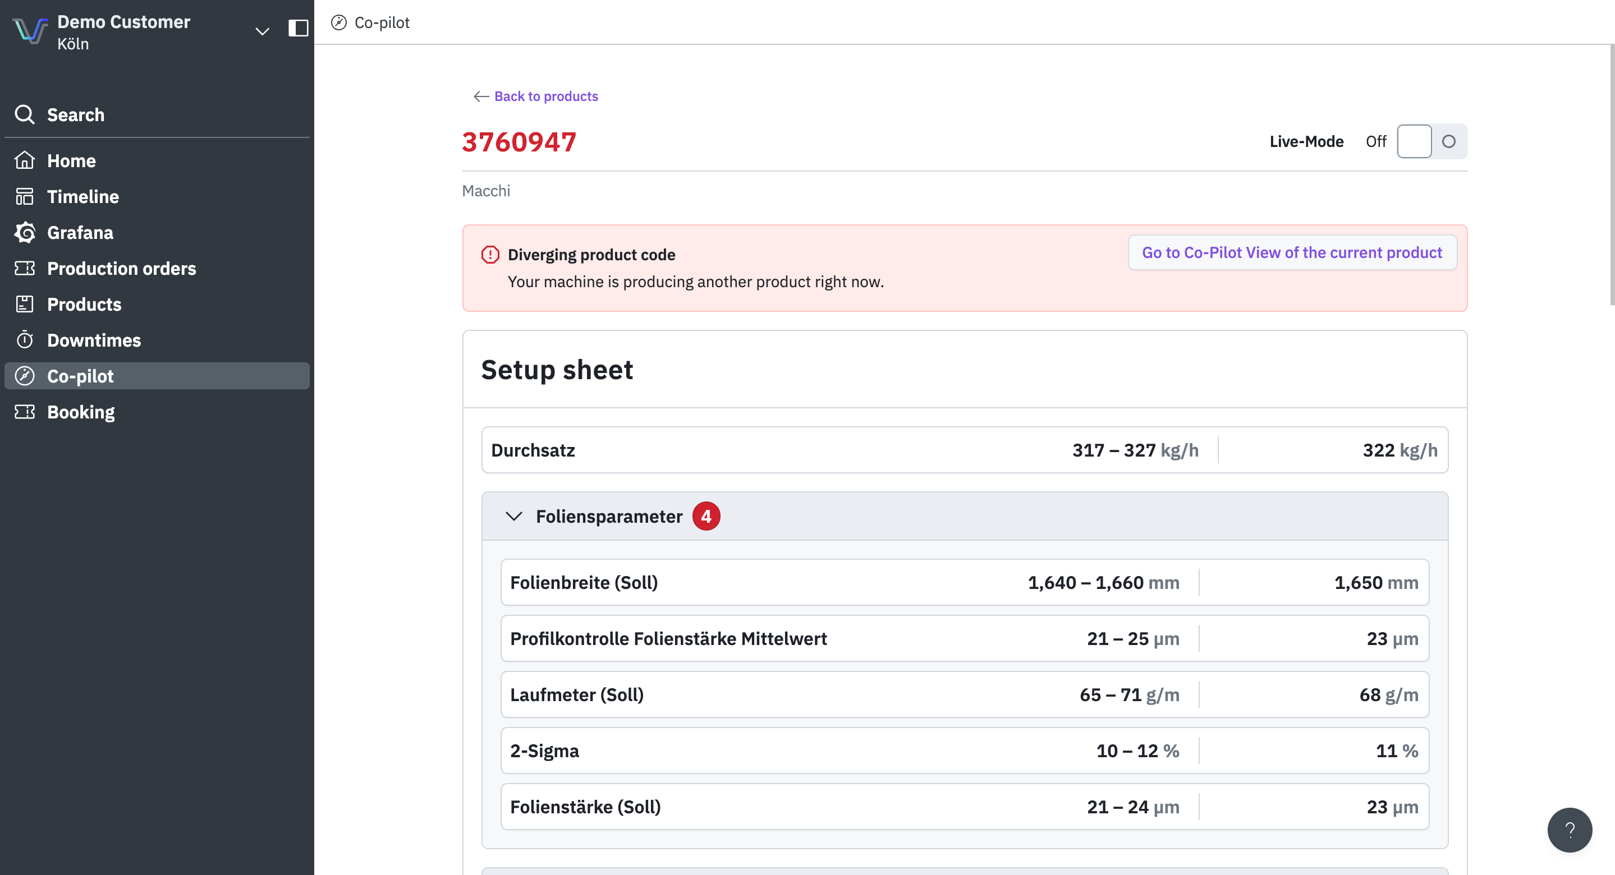
Task: Click the Co-pilot compass icon in sidebar
Action: [25, 376]
